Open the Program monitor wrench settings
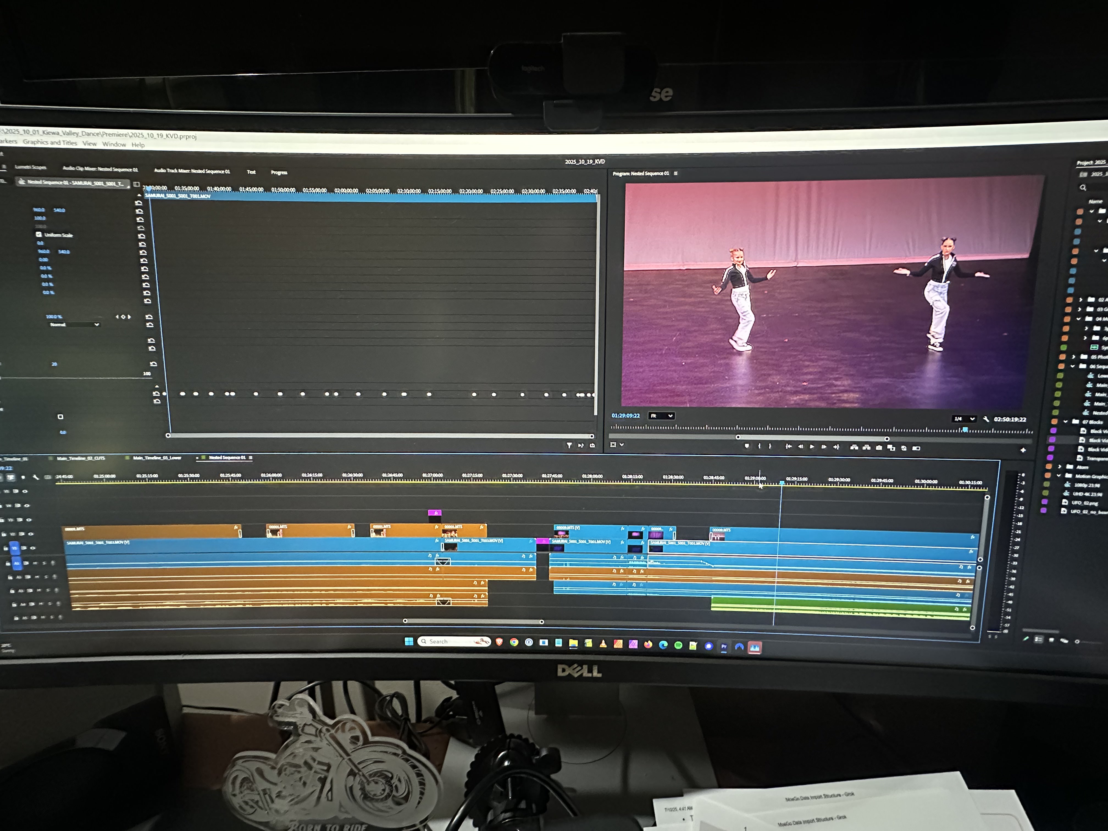1108x831 pixels. click(986, 419)
